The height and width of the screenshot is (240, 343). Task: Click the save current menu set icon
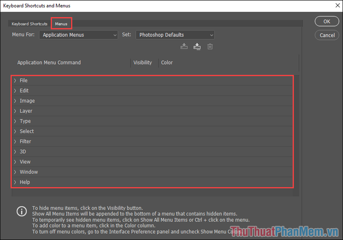[x=184, y=47]
